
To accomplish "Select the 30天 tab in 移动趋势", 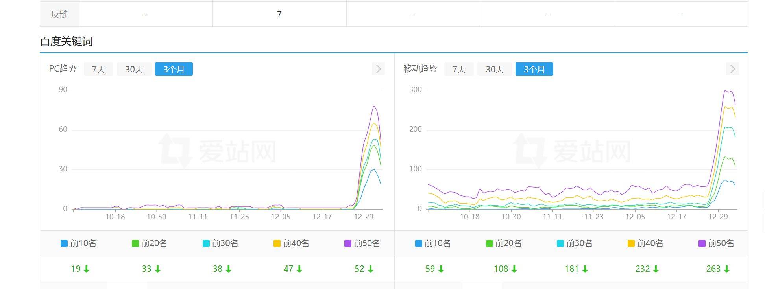I will click(495, 69).
